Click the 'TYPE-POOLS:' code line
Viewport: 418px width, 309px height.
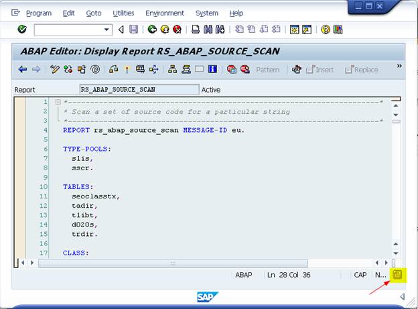(x=87, y=149)
